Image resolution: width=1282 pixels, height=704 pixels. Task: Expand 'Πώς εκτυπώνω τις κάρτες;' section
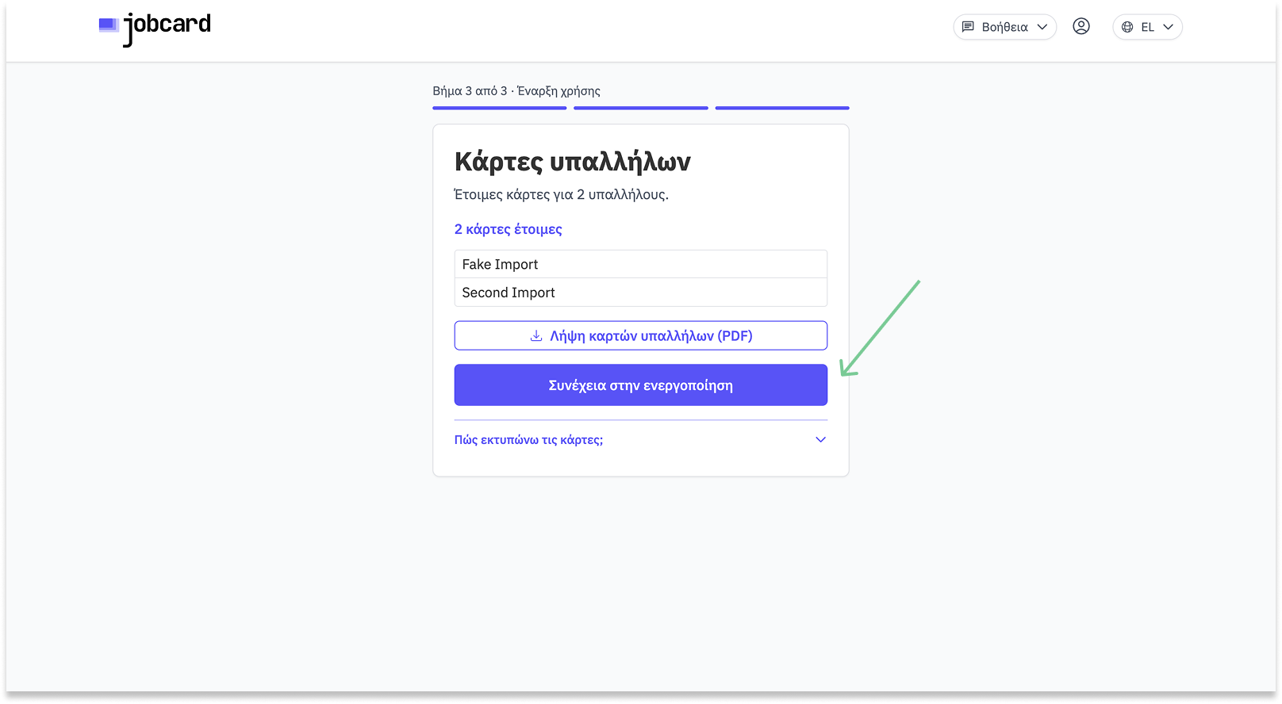[641, 440]
